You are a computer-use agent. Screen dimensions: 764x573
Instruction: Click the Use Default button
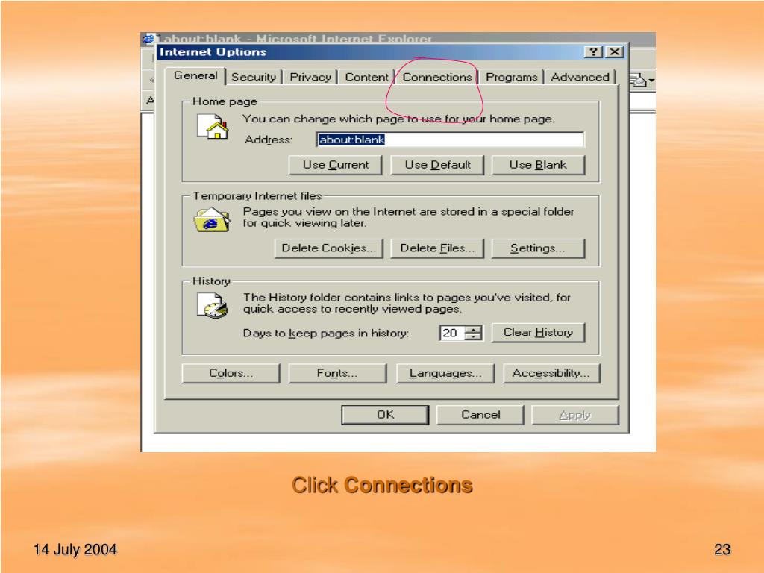pos(437,165)
